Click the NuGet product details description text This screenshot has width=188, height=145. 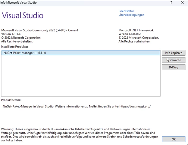point(77,107)
